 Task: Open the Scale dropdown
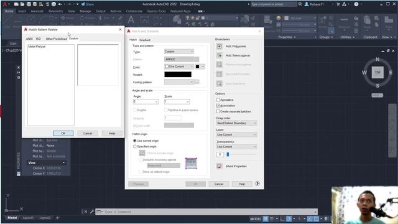pyautogui.click(x=177, y=101)
